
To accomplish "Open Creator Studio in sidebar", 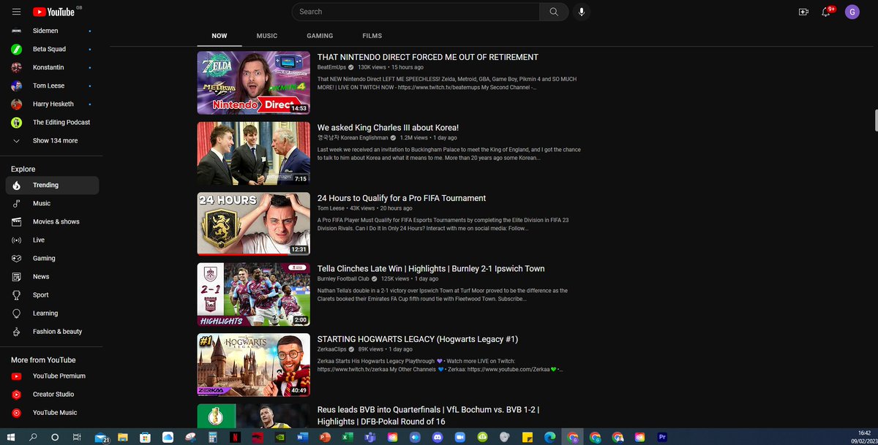I will 52,395.
